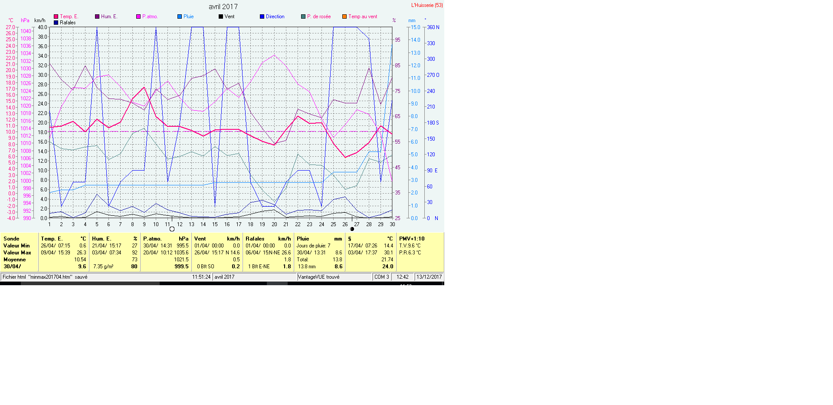Click the 'Moyenne' row label

pos(15,260)
